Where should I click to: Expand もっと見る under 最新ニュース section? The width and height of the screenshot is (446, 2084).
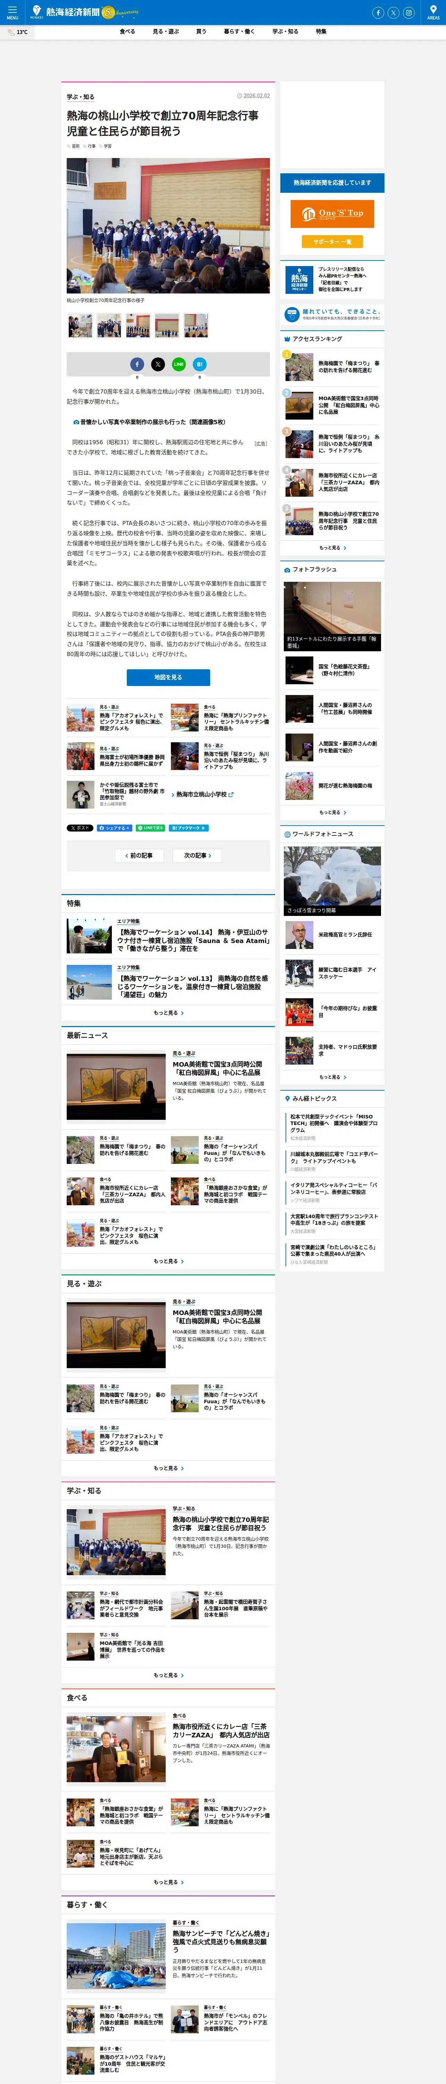[x=168, y=1261]
